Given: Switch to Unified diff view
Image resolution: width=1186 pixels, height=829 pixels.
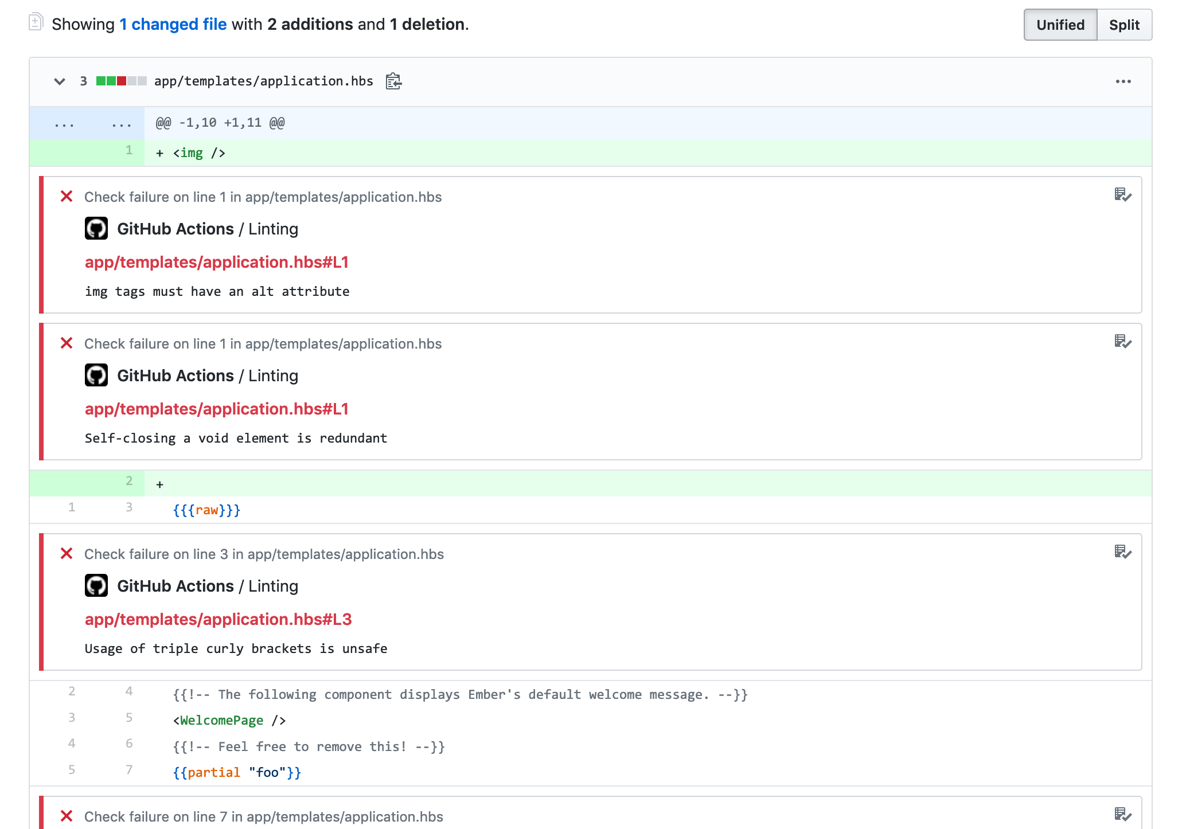Looking at the screenshot, I should tap(1060, 25).
